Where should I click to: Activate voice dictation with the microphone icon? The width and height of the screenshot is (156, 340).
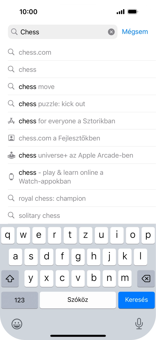[x=139, y=324]
